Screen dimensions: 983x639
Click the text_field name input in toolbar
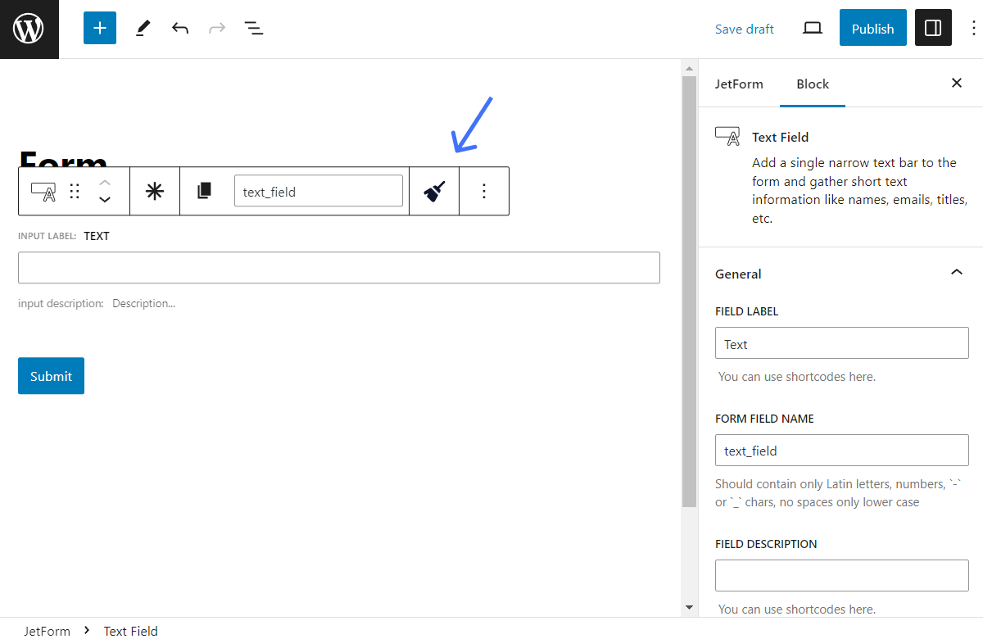pos(319,190)
